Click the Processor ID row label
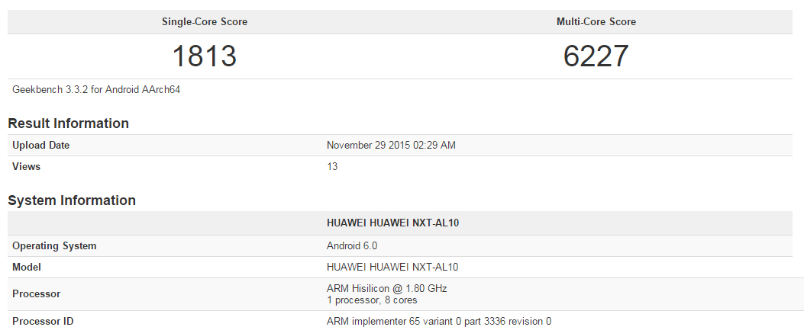This screenshot has height=327, width=804. coord(44,321)
